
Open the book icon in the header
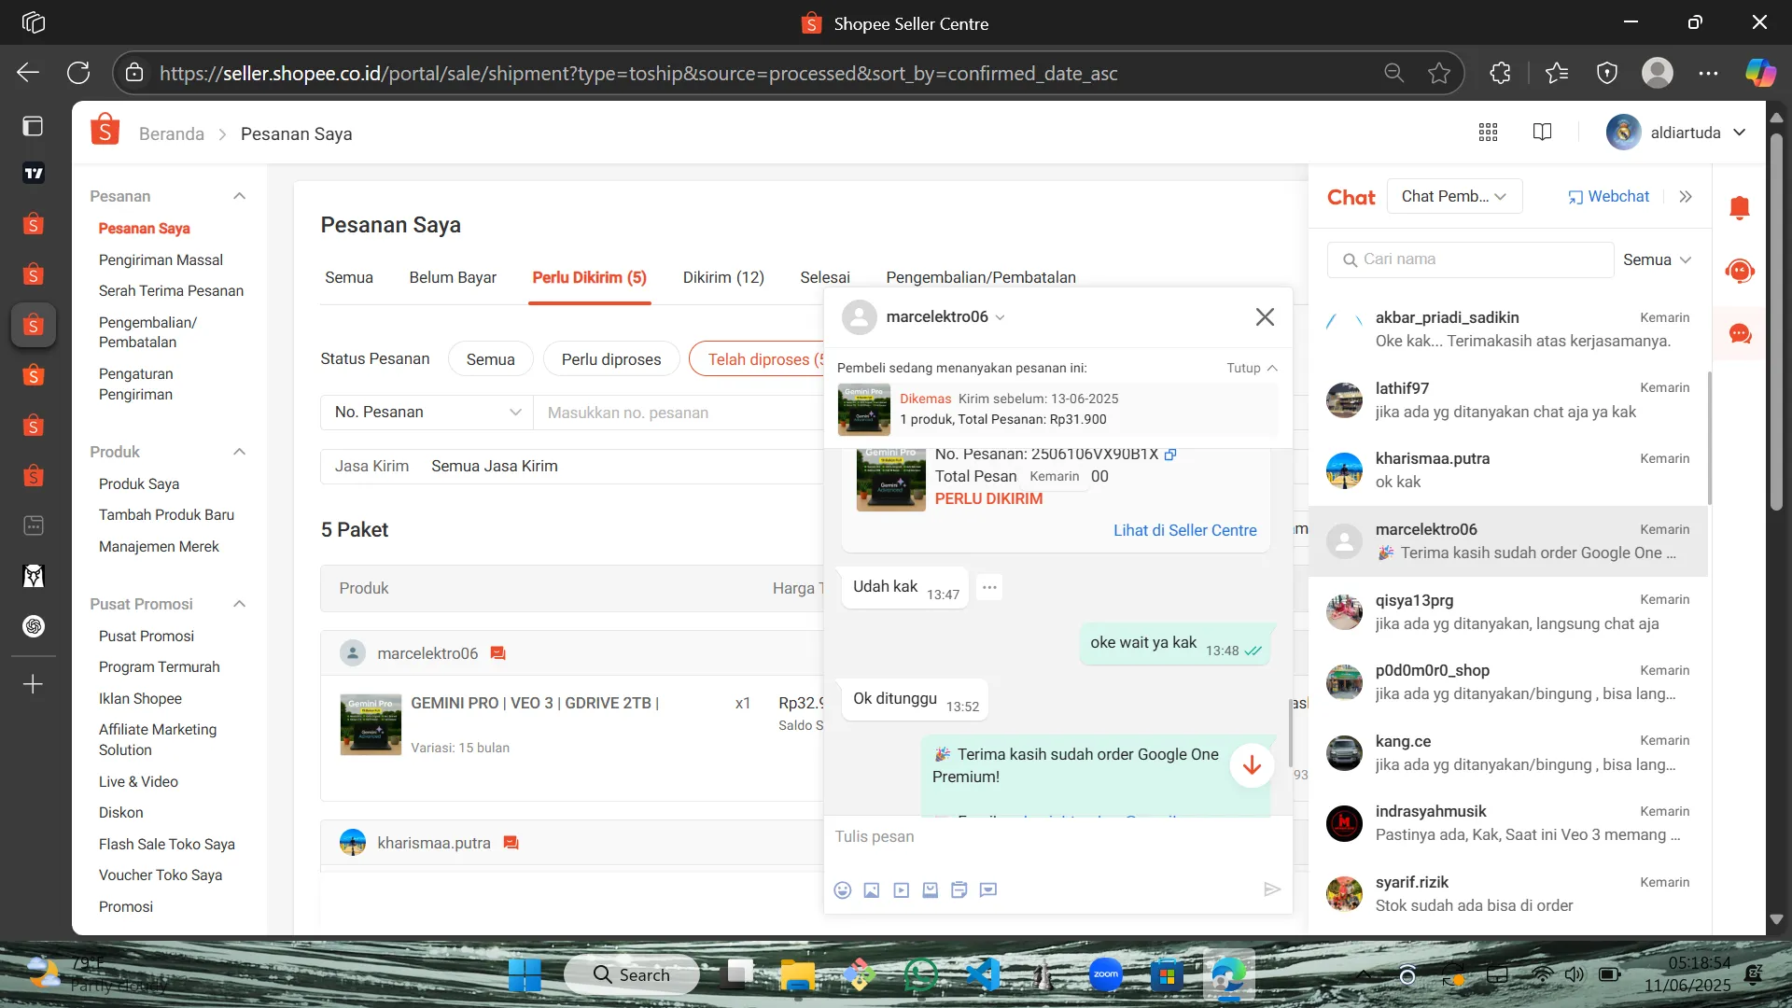click(1543, 133)
